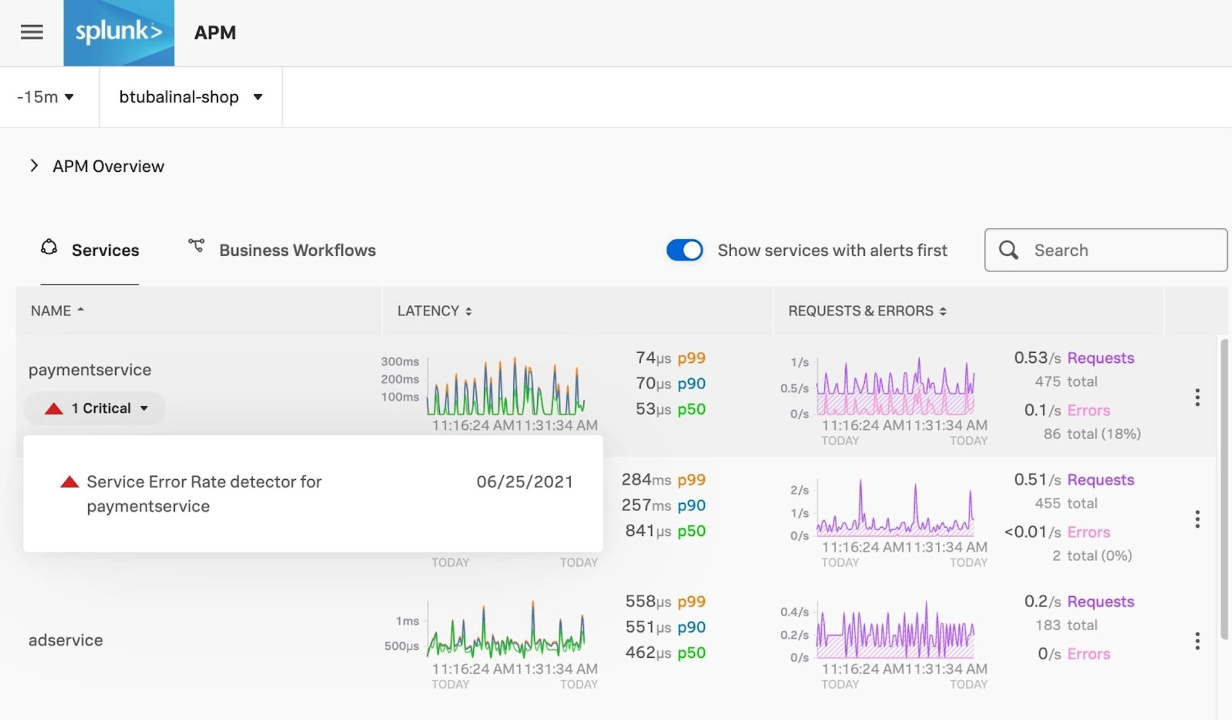Sort by REQUESTS & ERRORS column
Image resolution: width=1232 pixels, height=720 pixels.
coord(867,311)
